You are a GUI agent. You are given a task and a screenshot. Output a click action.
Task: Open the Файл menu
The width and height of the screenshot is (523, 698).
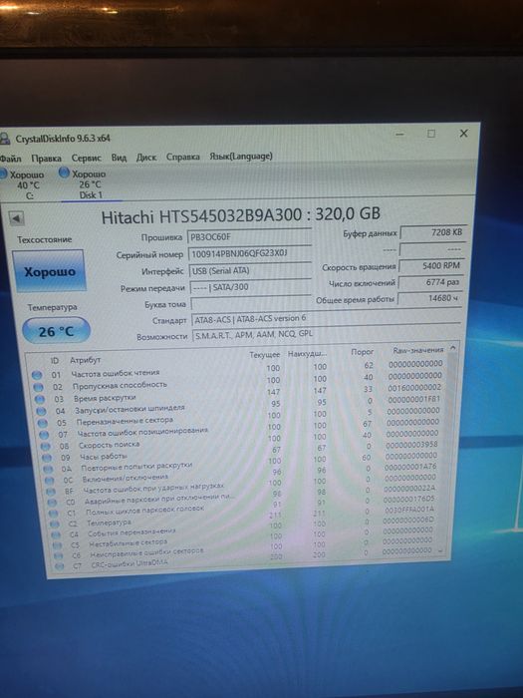coord(10,158)
